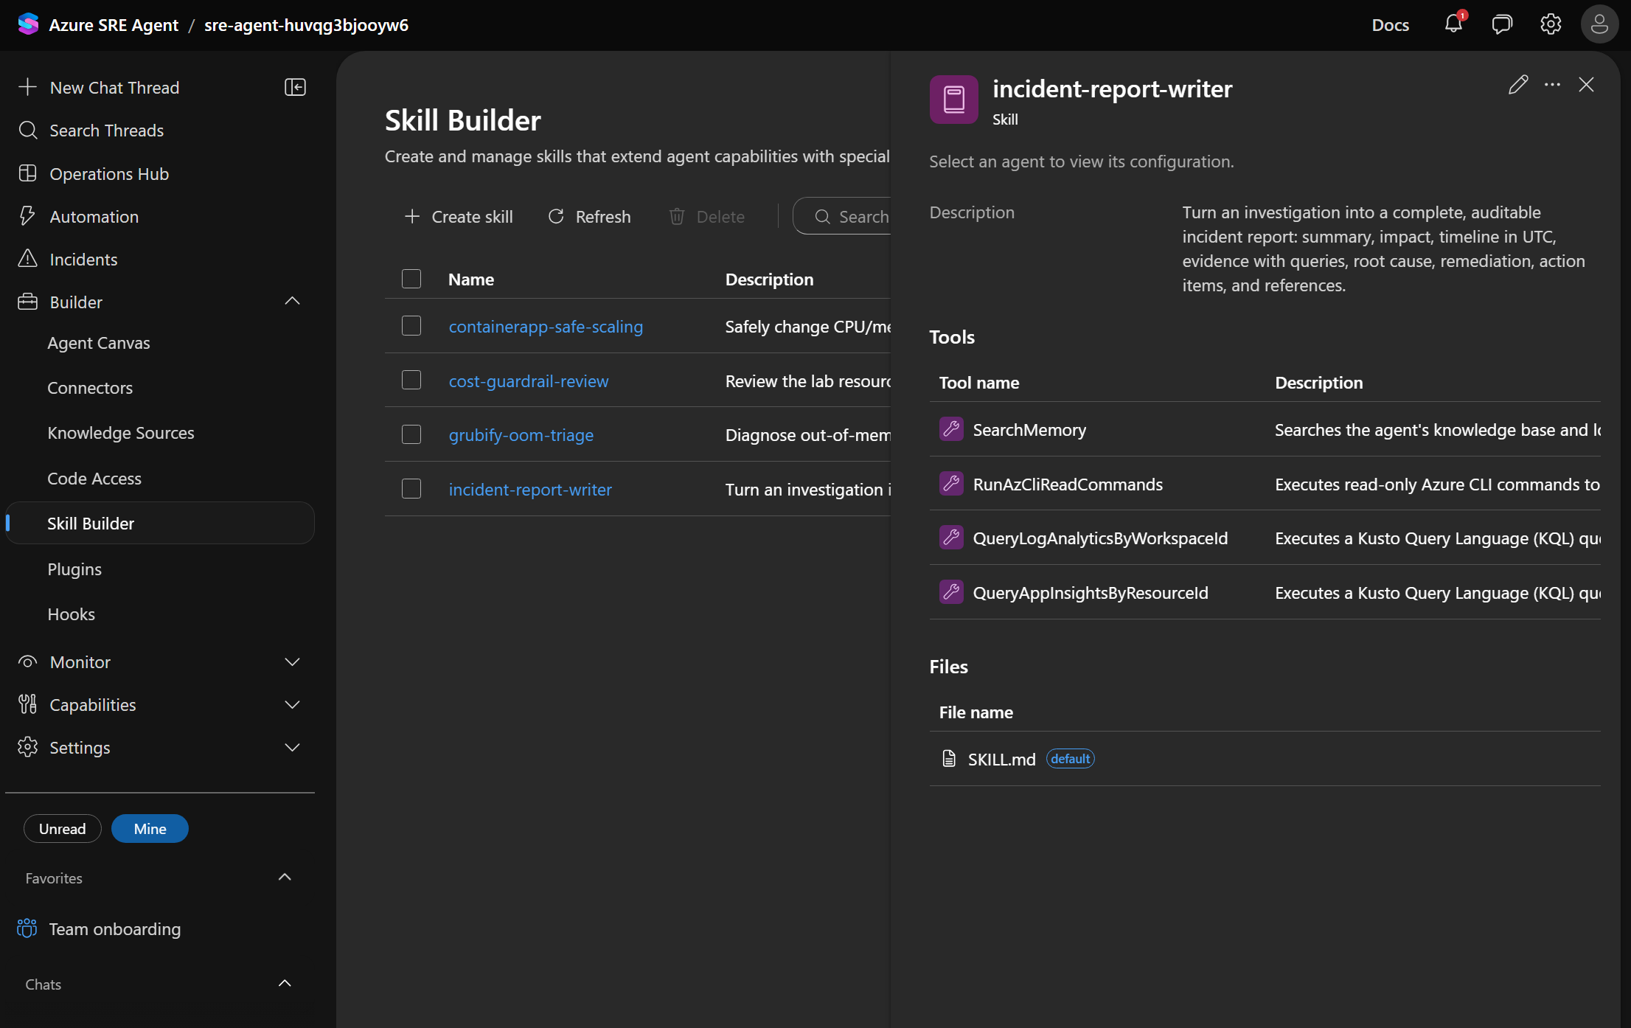Screen dimensions: 1631x1028
Task: Open Code Access in the Builder menu
Action: pos(94,479)
